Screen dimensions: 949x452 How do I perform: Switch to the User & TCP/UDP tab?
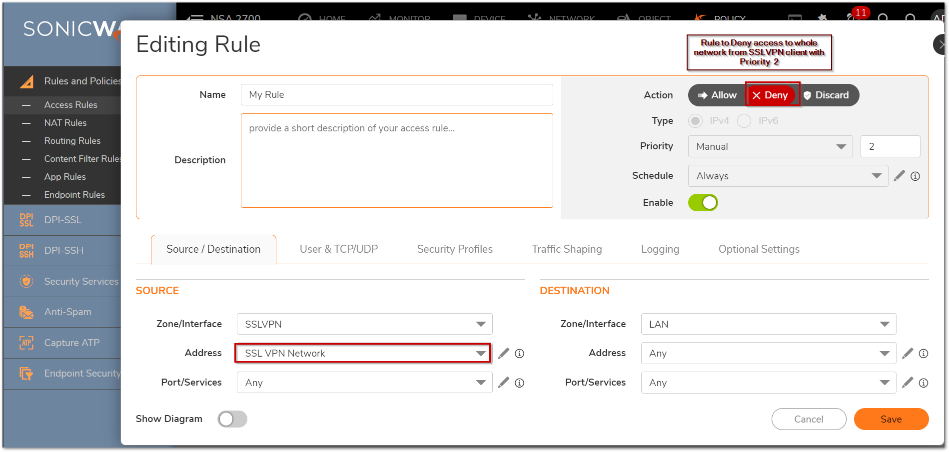click(338, 249)
